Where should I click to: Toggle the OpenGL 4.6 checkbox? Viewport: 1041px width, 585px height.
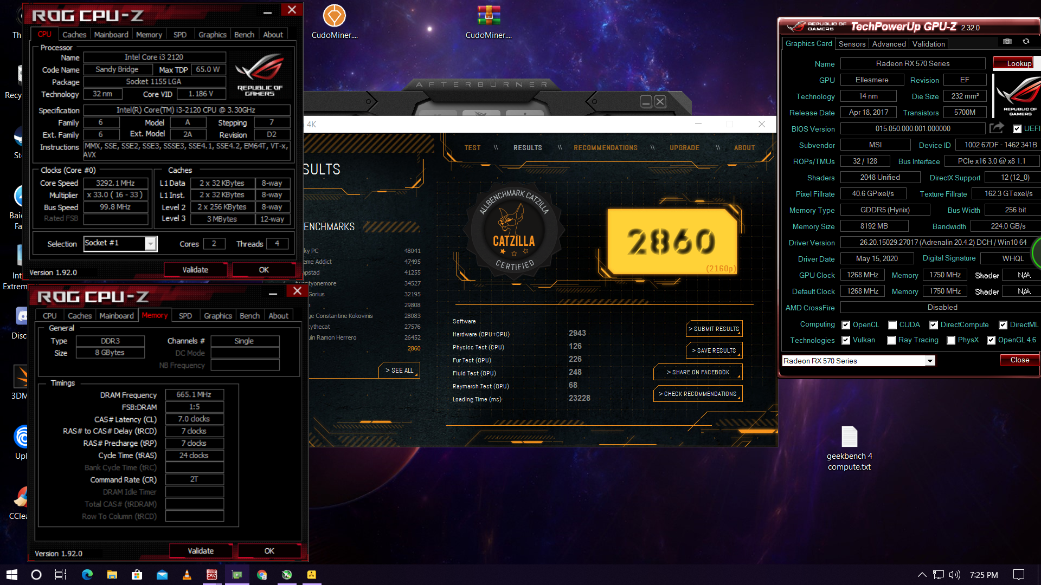pos(991,340)
